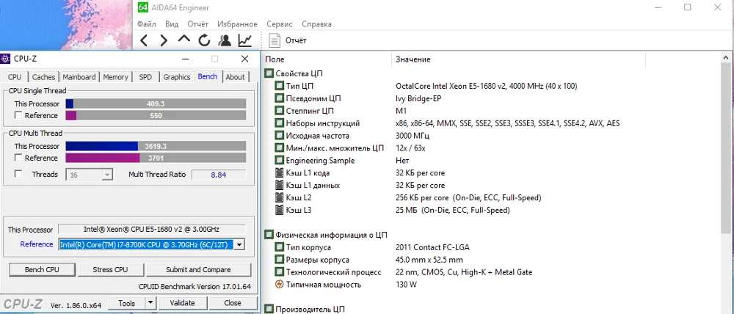Click the chip icon for Кэш L2
Viewport: 734px width, 314px height.
[x=279, y=197]
